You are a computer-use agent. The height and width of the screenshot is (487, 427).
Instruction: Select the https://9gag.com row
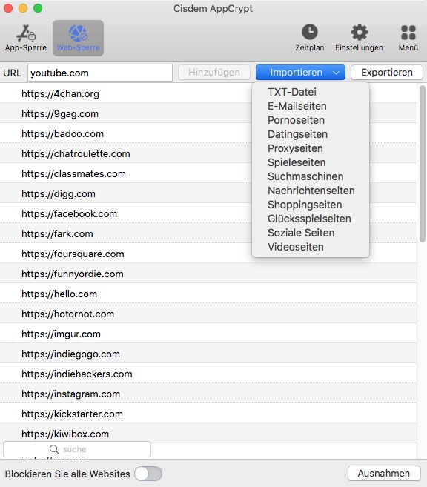(x=208, y=113)
